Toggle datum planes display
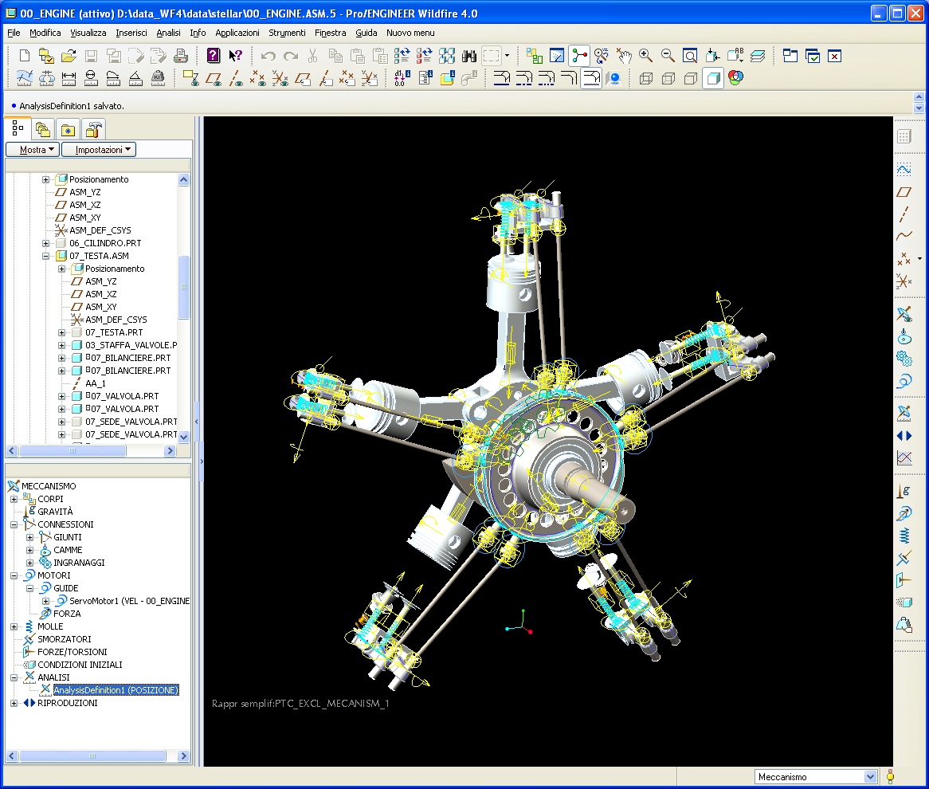This screenshot has width=929, height=789. (x=214, y=77)
